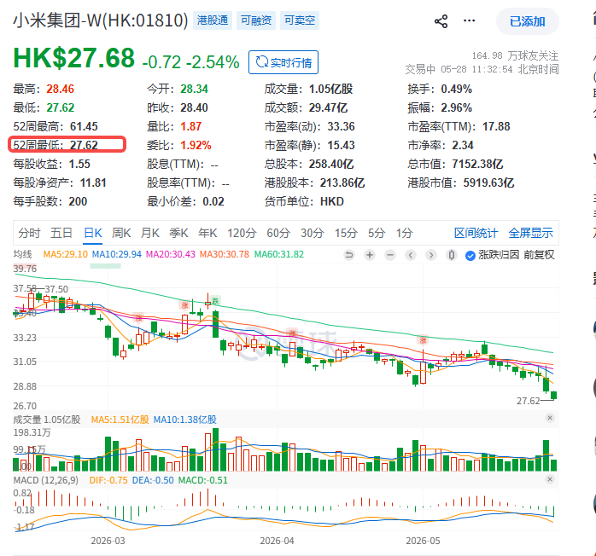Zoom in chart with plus icon
Viewport: 596px width, 556px height.
coord(370,255)
